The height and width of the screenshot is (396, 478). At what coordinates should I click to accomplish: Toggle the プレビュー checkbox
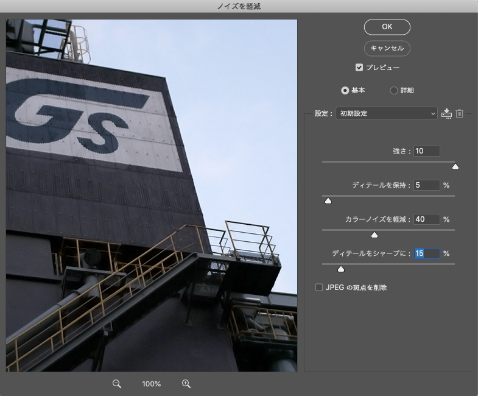click(359, 68)
